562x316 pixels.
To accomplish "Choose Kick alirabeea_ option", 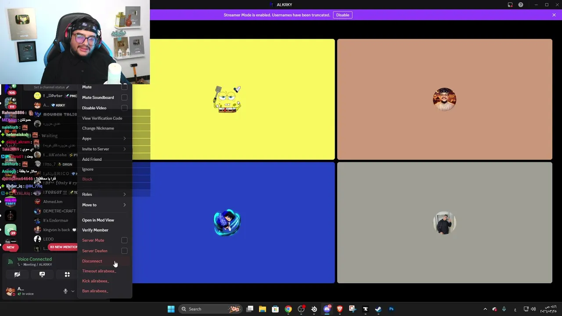I will (95, 281).
